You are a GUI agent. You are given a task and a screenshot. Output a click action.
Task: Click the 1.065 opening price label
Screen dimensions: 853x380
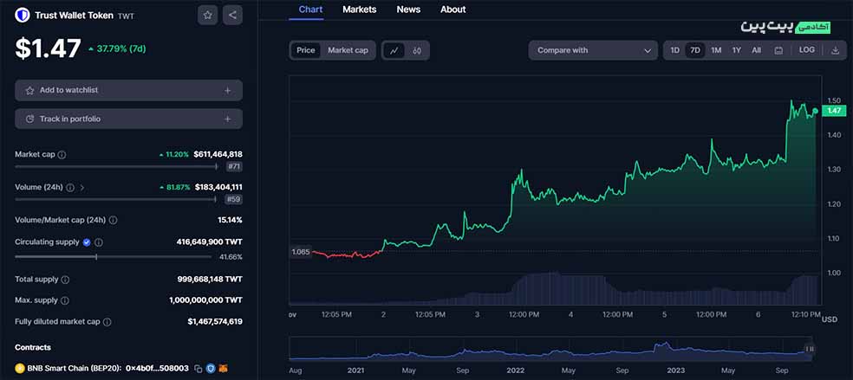(x=300, y=252)
